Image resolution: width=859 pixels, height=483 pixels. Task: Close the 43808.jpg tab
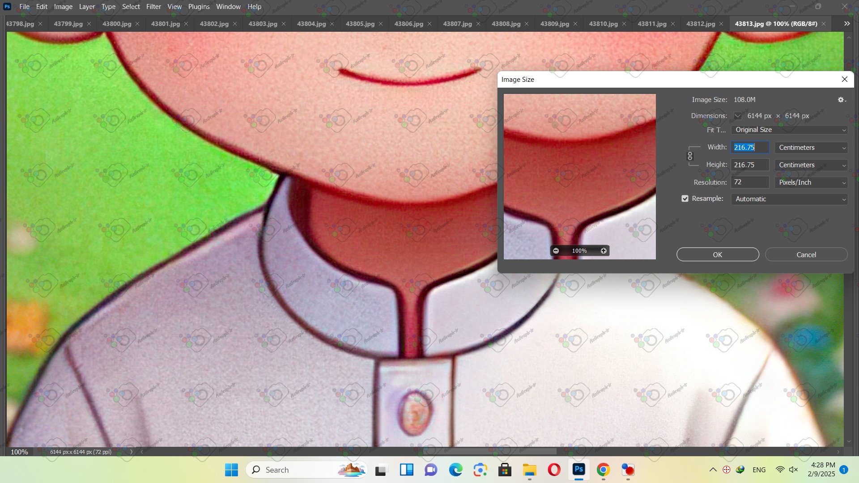(x=527, y=24)
